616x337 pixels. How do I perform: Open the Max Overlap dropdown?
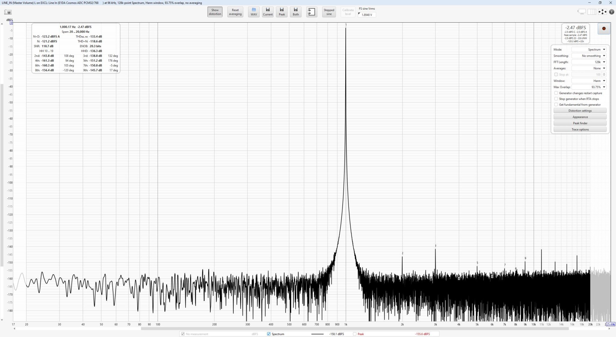[x=589, y=87]
